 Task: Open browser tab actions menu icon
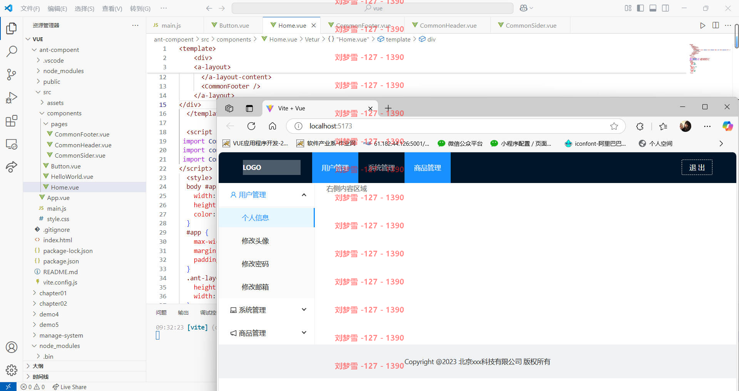249,108
